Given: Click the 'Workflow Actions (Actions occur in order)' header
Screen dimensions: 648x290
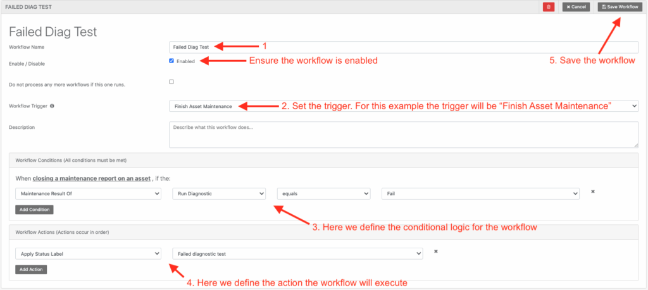Looking at the screenshot, I should [x=62, y=233].
